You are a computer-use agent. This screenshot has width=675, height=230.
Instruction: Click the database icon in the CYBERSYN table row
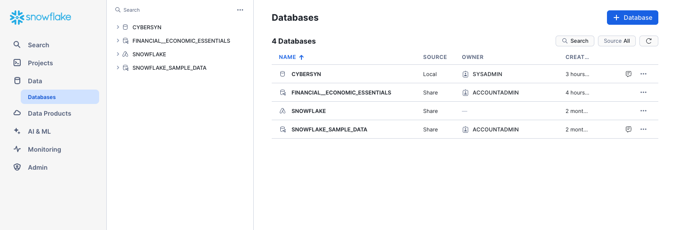tap(283, 74)
